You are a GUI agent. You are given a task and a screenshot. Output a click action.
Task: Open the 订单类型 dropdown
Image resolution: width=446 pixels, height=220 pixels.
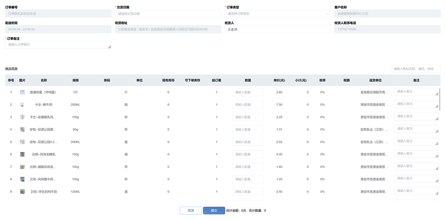click(277, 14)
